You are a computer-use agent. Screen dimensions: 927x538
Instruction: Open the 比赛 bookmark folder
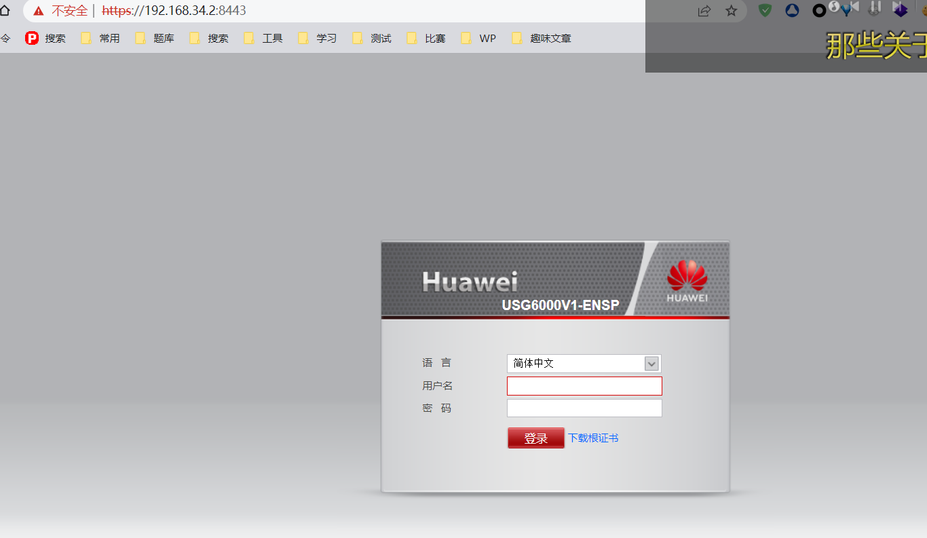tap(426, 39)
